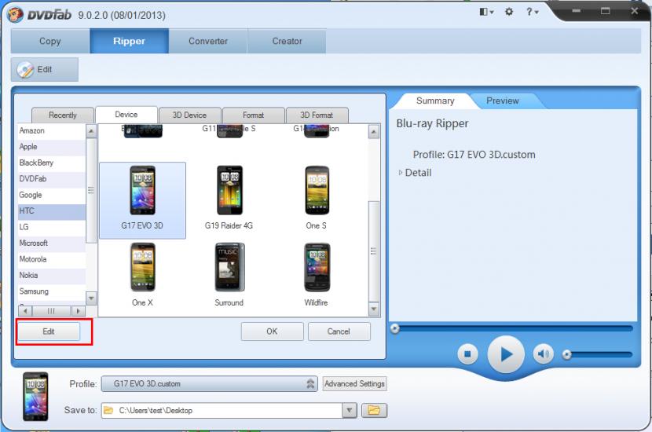The image size is (652, 432).
Task: Open the help question mark menu
Action: (531, 12)
